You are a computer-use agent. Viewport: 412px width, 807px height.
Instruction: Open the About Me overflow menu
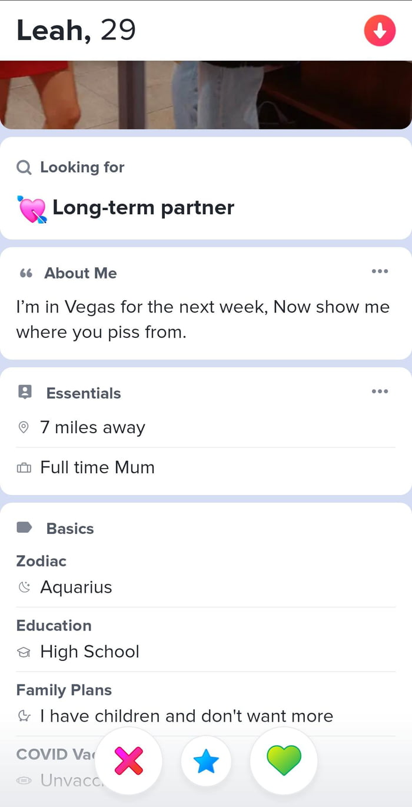(x=380, y=271)
